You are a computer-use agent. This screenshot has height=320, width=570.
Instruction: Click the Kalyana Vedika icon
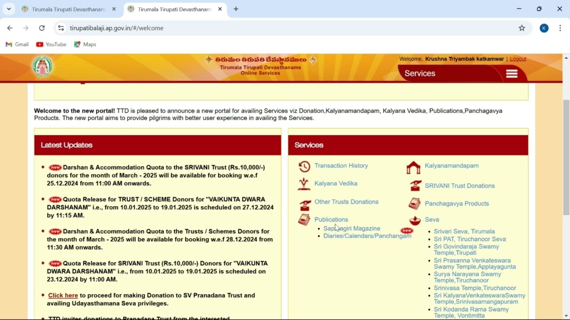tap(304, 184)
